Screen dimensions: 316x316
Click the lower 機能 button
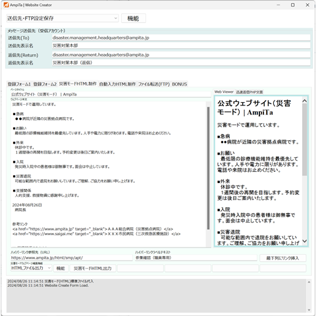[x=61, y=268]
